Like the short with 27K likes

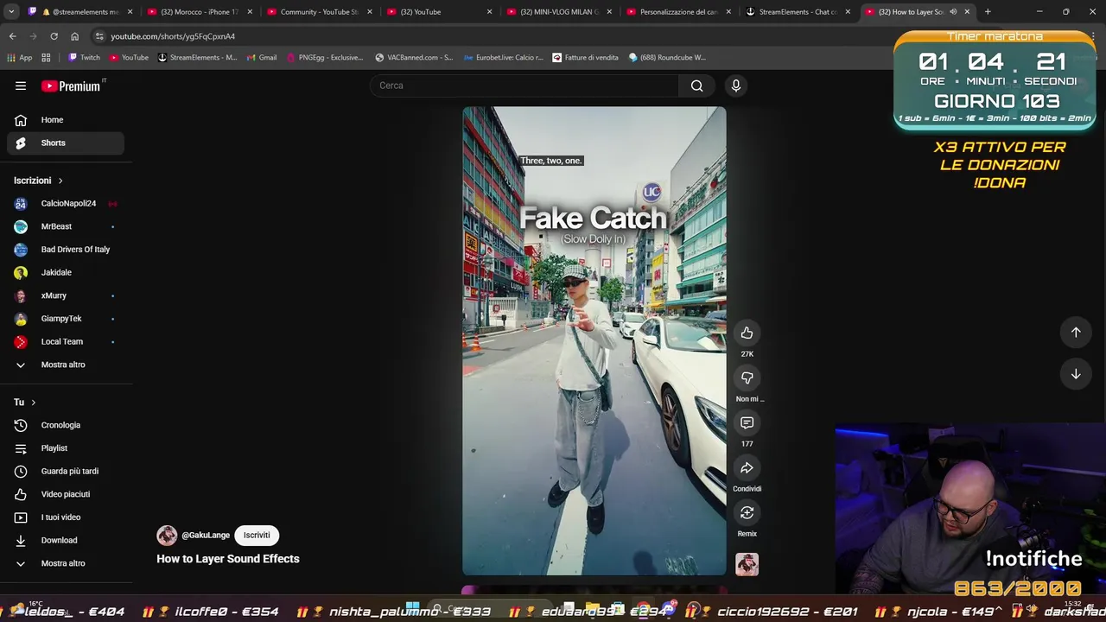tap(747, 333)
